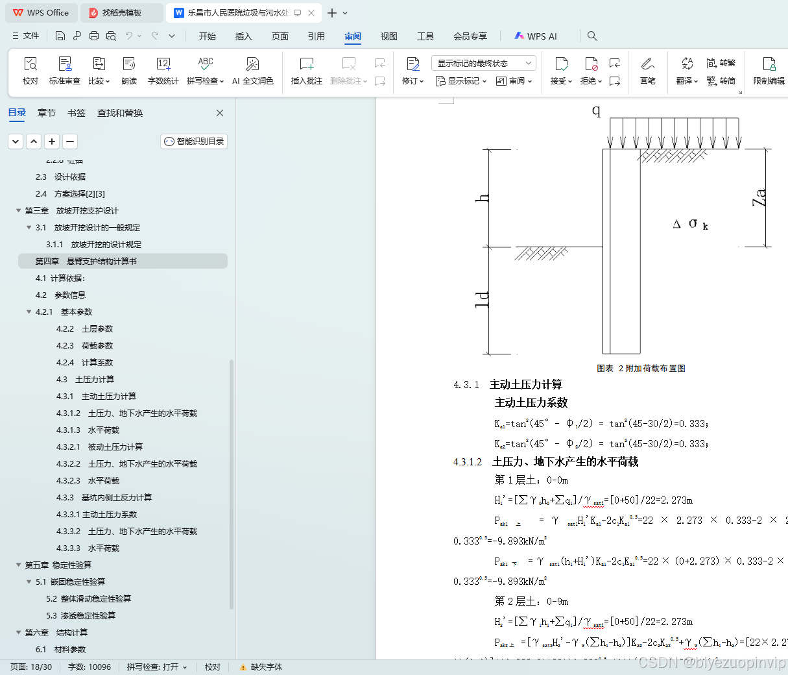The image size is (788, 675).
Task: Convert text with 转简 button
Action: [721, 81]
